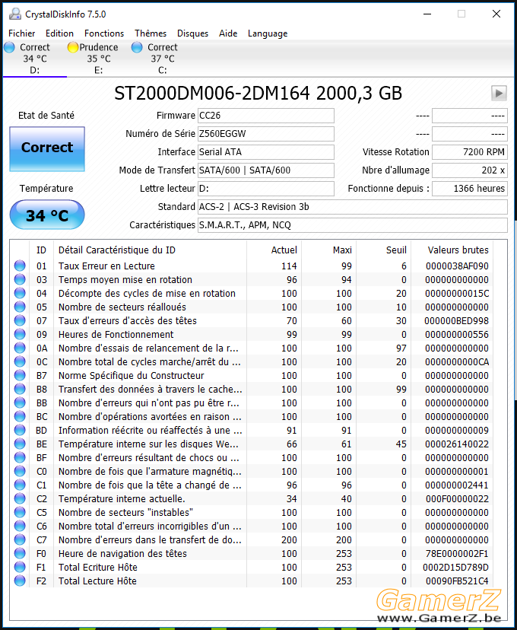The width and height of the screenshot is (517, 630).
Task: Open the Fichier menu
Action: coord(22,33)
